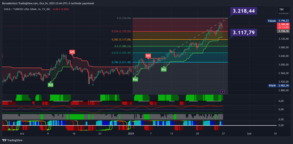Image resolution: width=293 pixels, height=144 pixels.
Task: Click the Şub month label on the time axis
Action: click(249, 134)
